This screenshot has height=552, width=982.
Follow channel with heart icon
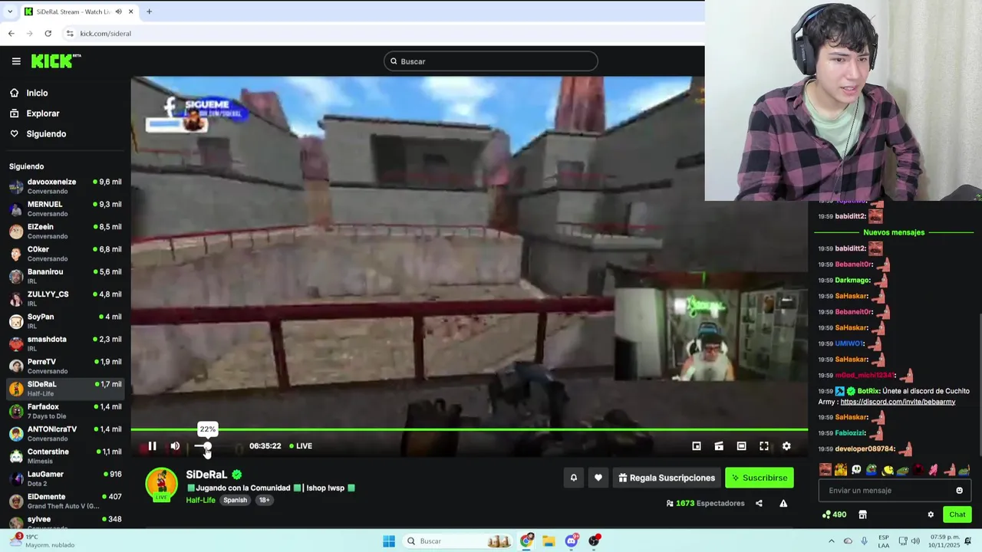pyautogui.click(x=598, y=478)
